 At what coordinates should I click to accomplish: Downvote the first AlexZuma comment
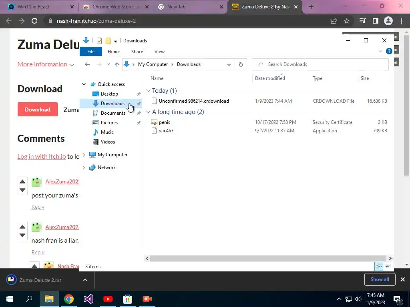coord(22,190)
